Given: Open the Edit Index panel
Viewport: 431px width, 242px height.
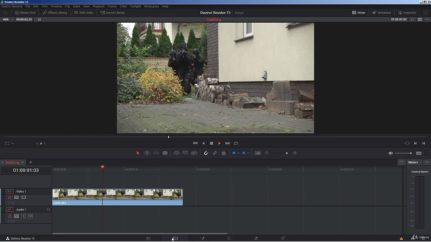Looking at the screenshot, I should tap(84, 13).
